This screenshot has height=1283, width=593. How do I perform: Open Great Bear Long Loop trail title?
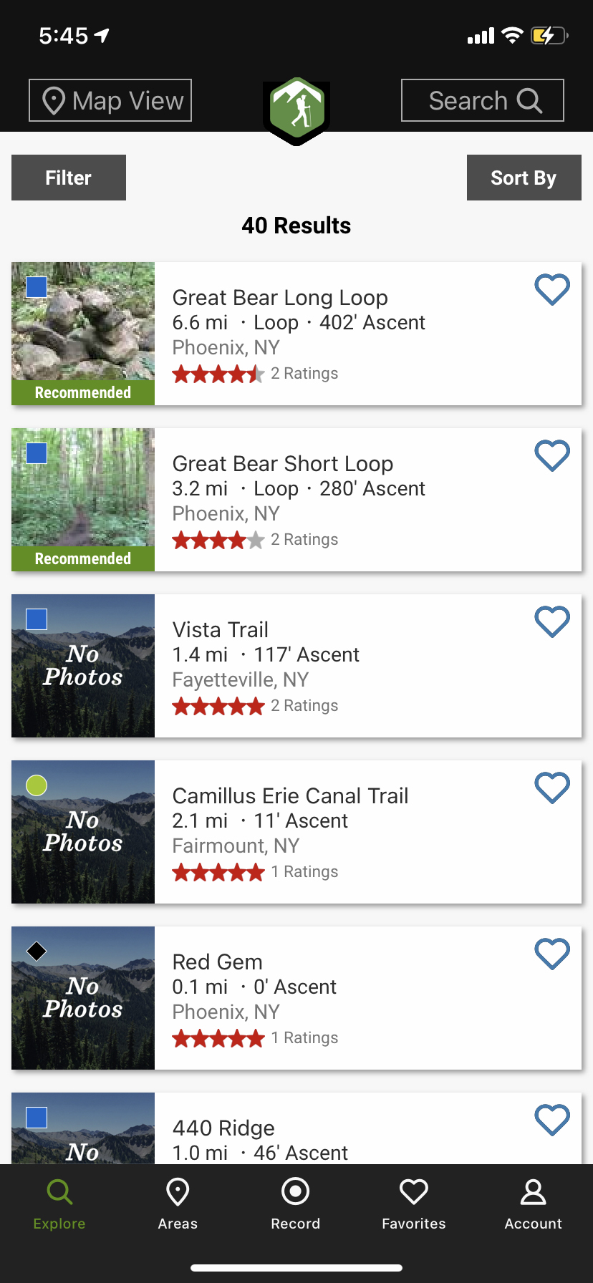[280, 298]
